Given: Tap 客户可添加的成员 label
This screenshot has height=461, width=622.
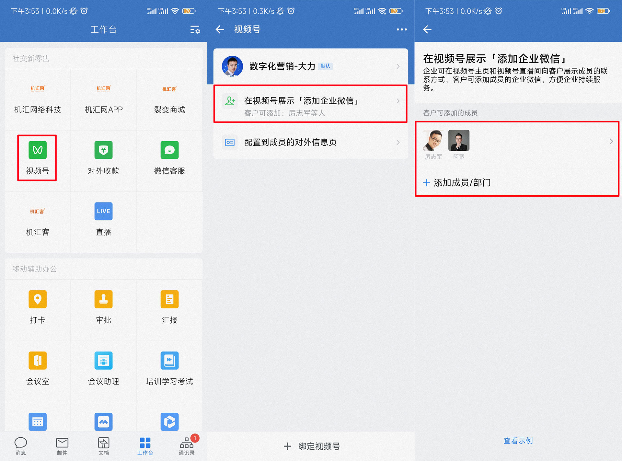Looking at the screenshot, I should (x=450, y=113).
